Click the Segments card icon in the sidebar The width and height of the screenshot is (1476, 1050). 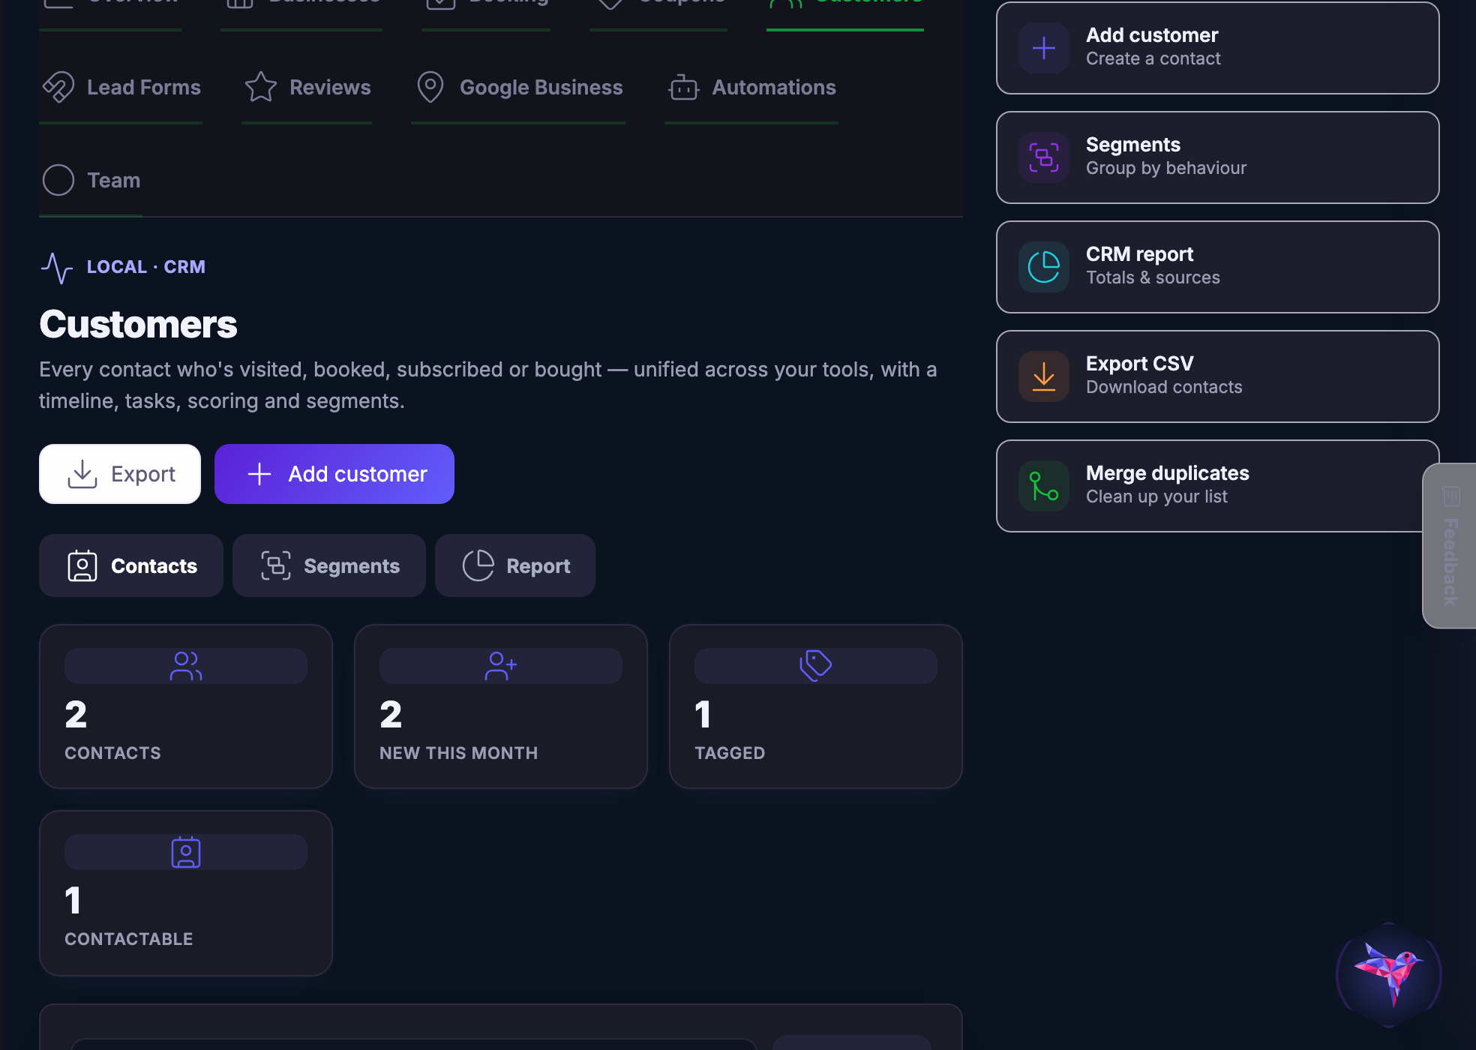coord(1043,157)
